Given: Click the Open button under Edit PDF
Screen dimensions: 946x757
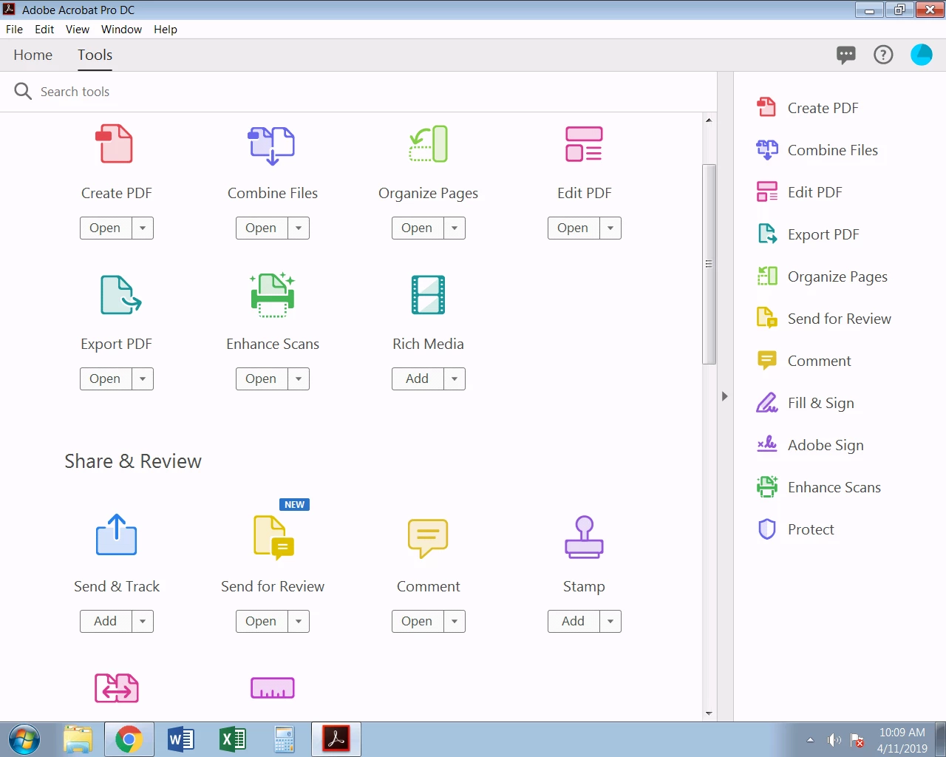Looking at the screenshot, I should click(574, 228).
